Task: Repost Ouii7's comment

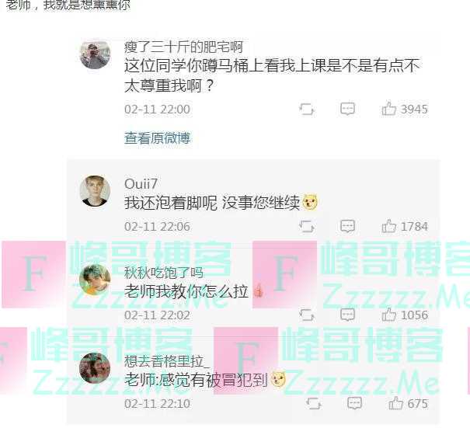Action: coord(307,227)
